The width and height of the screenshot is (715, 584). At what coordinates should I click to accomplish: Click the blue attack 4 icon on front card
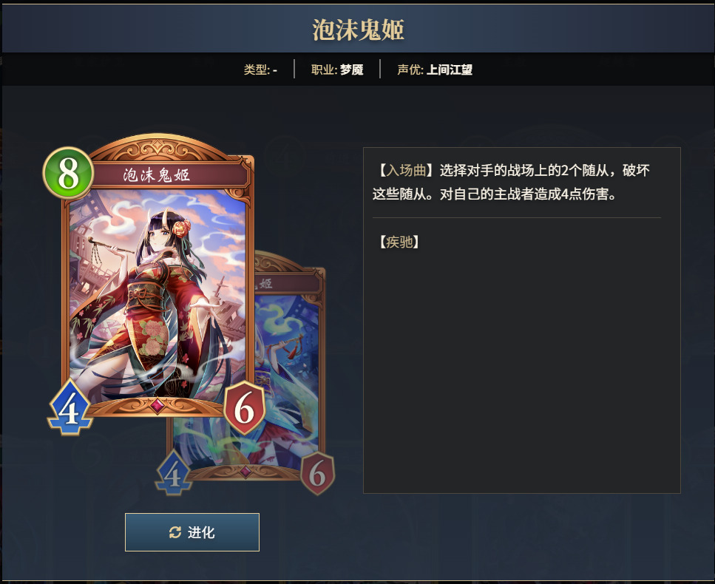(70, 407)
